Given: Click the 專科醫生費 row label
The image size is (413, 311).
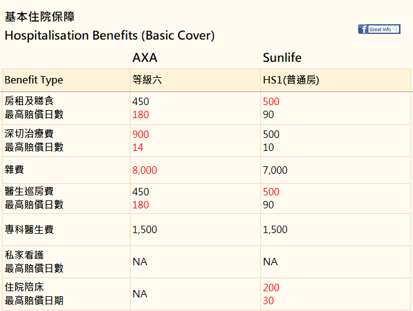Looking at the screenshot, I should coord(29,229).
